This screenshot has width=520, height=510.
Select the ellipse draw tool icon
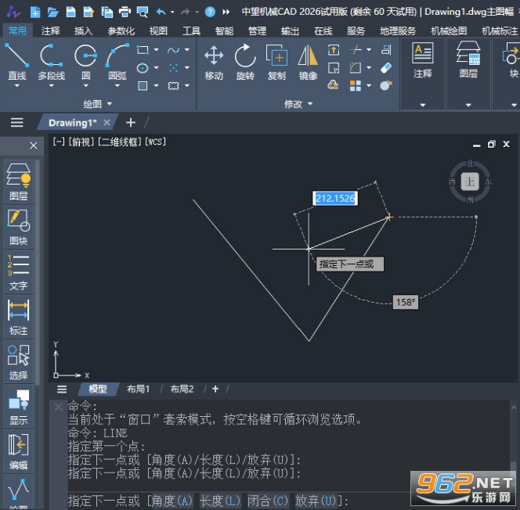coord(143,68)
